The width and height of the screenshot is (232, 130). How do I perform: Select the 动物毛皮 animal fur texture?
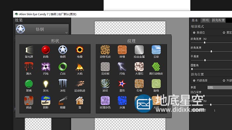click(x=105, y=50)
